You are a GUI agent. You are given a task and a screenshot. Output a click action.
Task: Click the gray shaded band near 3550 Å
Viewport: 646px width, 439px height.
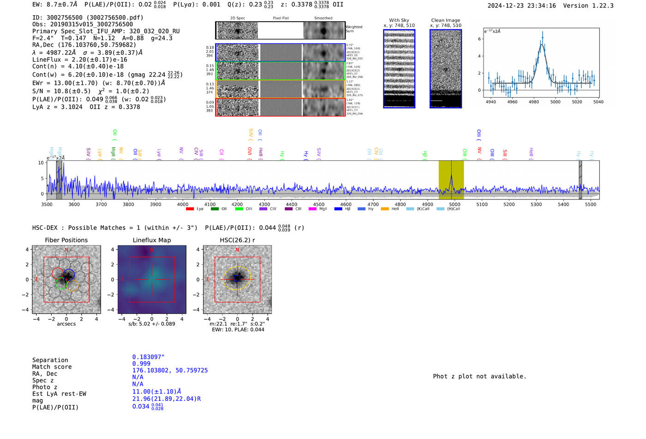pyautogui.click(x=59, y=180)
